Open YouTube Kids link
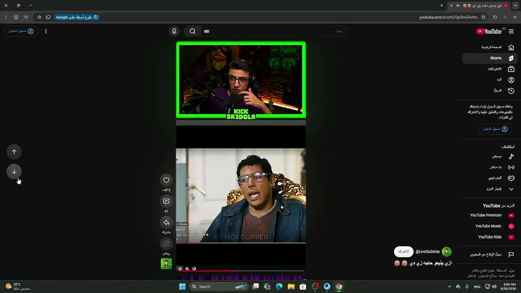Screen dimensions: 521x293 click(490, 237)
